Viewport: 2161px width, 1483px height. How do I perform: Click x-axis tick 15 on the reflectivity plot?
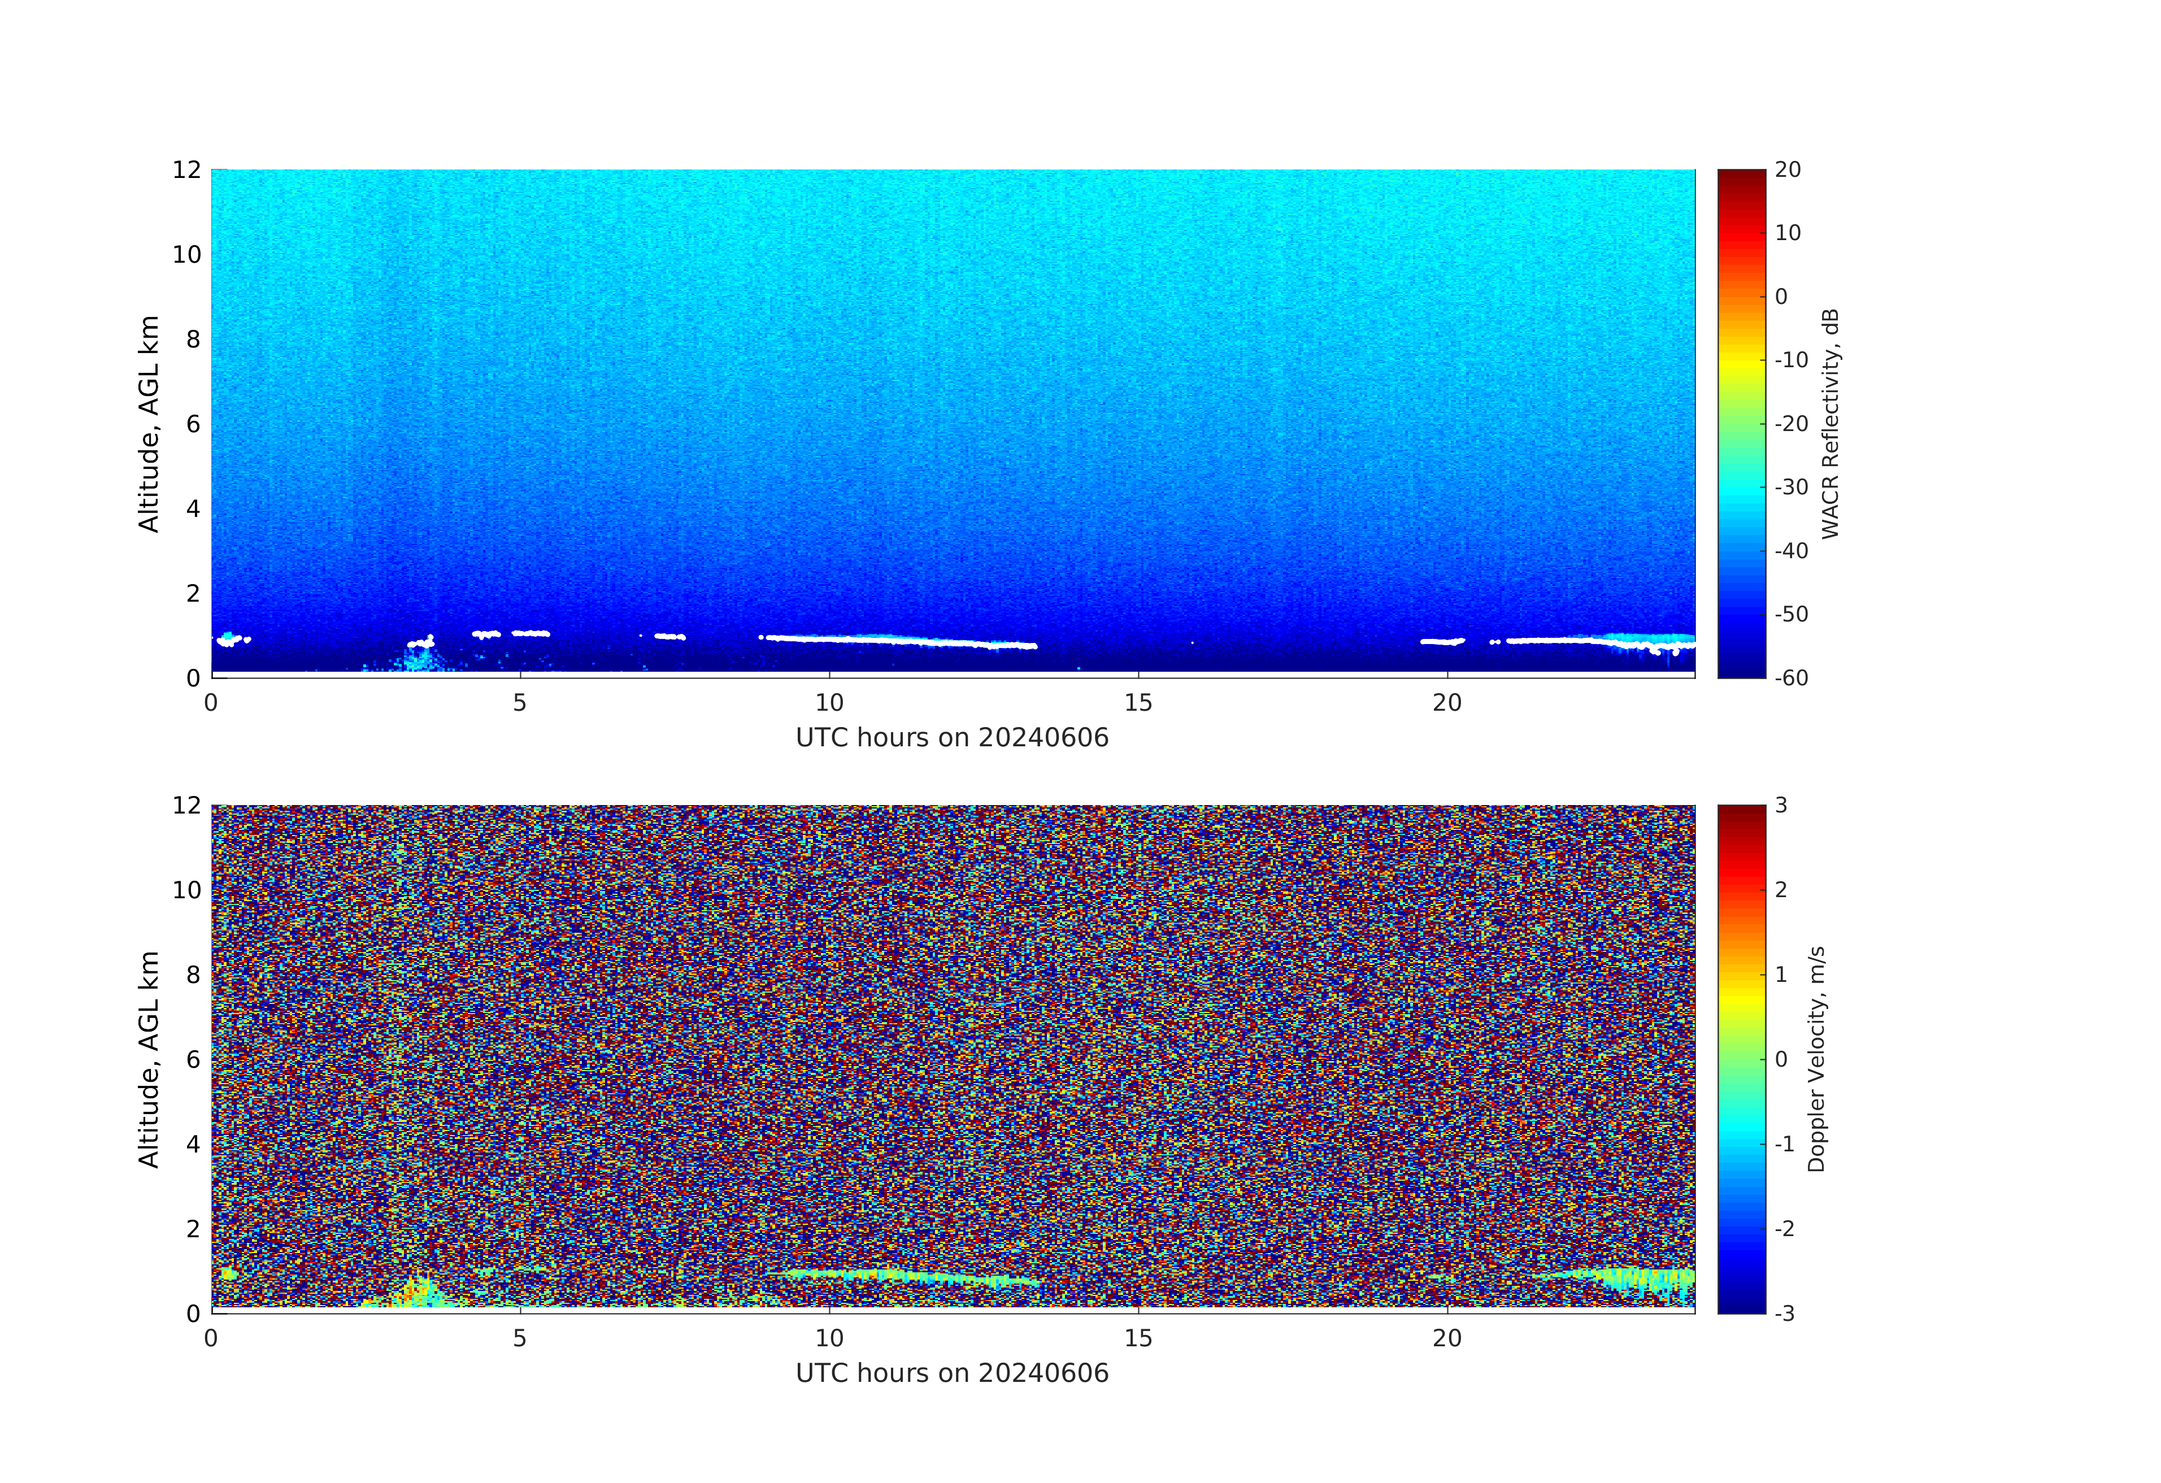click(1138, 703)
